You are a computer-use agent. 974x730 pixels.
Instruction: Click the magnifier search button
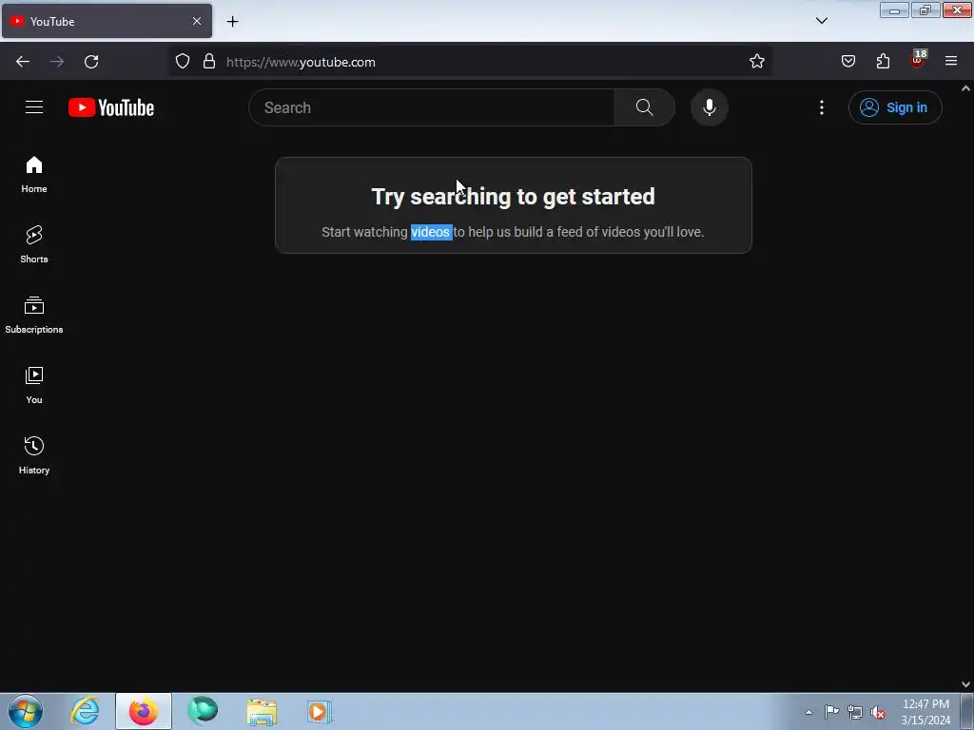pyautogui.click(x=644, y=107)
